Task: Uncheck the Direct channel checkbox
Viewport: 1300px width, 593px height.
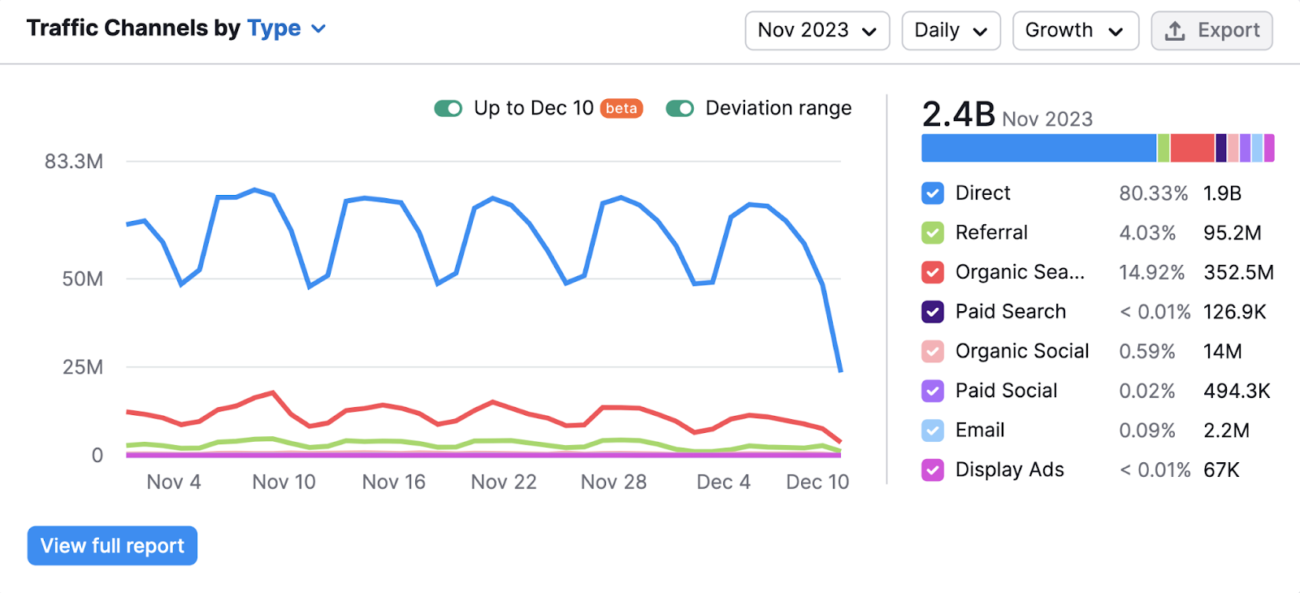Action: pos(933,193)
